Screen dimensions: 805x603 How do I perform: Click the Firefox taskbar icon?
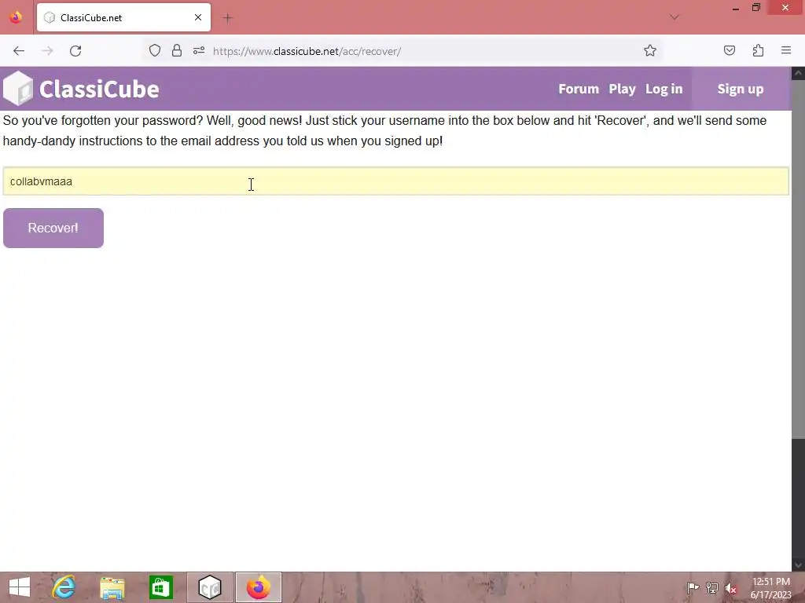(x=258, y=587)
